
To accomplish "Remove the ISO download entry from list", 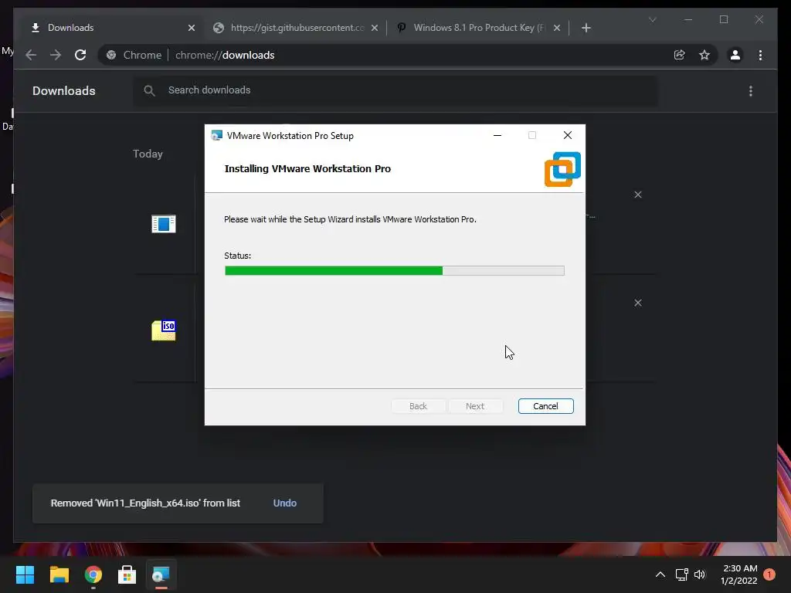I will click(637, 303).
